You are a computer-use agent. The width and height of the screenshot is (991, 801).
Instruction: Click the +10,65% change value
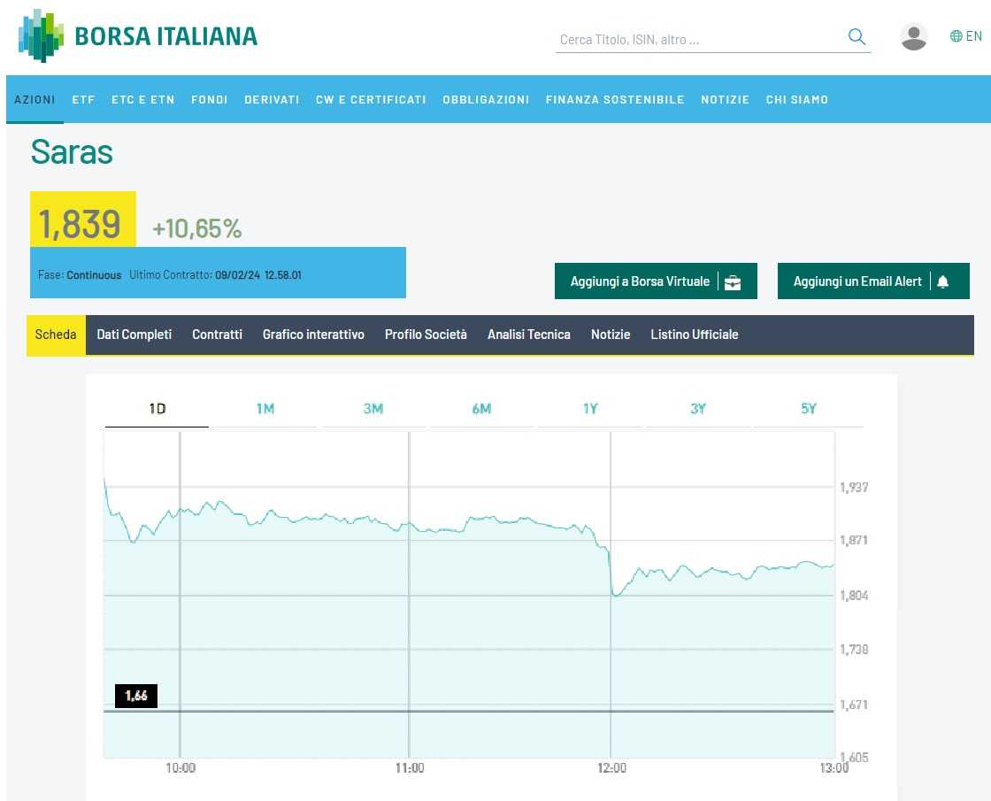pos(197,229)
